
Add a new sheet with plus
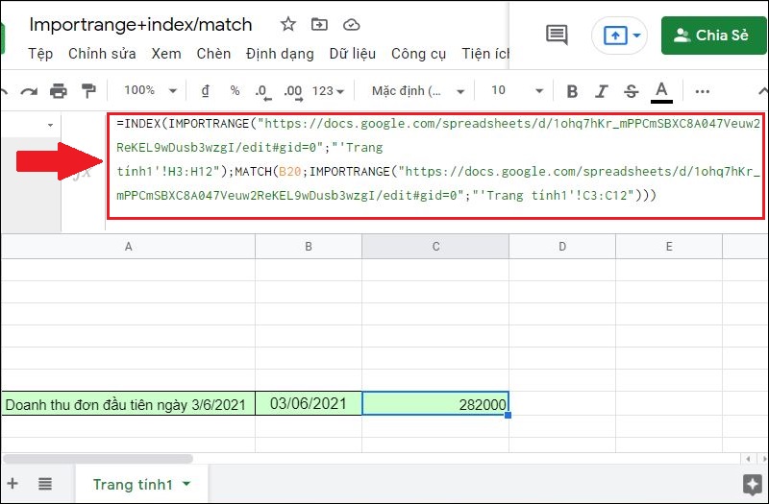coord(12,484)
